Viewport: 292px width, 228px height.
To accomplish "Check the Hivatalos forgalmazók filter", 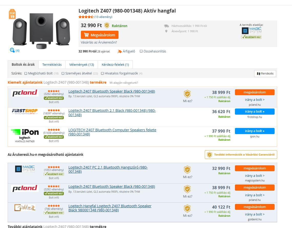I will click(x=102, y=73).
